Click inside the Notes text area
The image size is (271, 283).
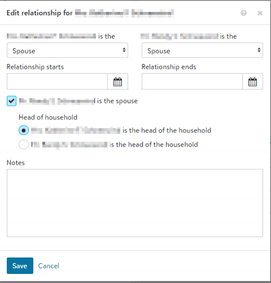pyautogui.click(x=135, y=203)
